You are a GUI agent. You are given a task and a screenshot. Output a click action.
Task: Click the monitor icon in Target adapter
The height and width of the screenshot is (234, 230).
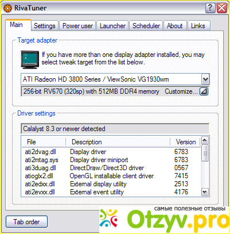[30, 60]
